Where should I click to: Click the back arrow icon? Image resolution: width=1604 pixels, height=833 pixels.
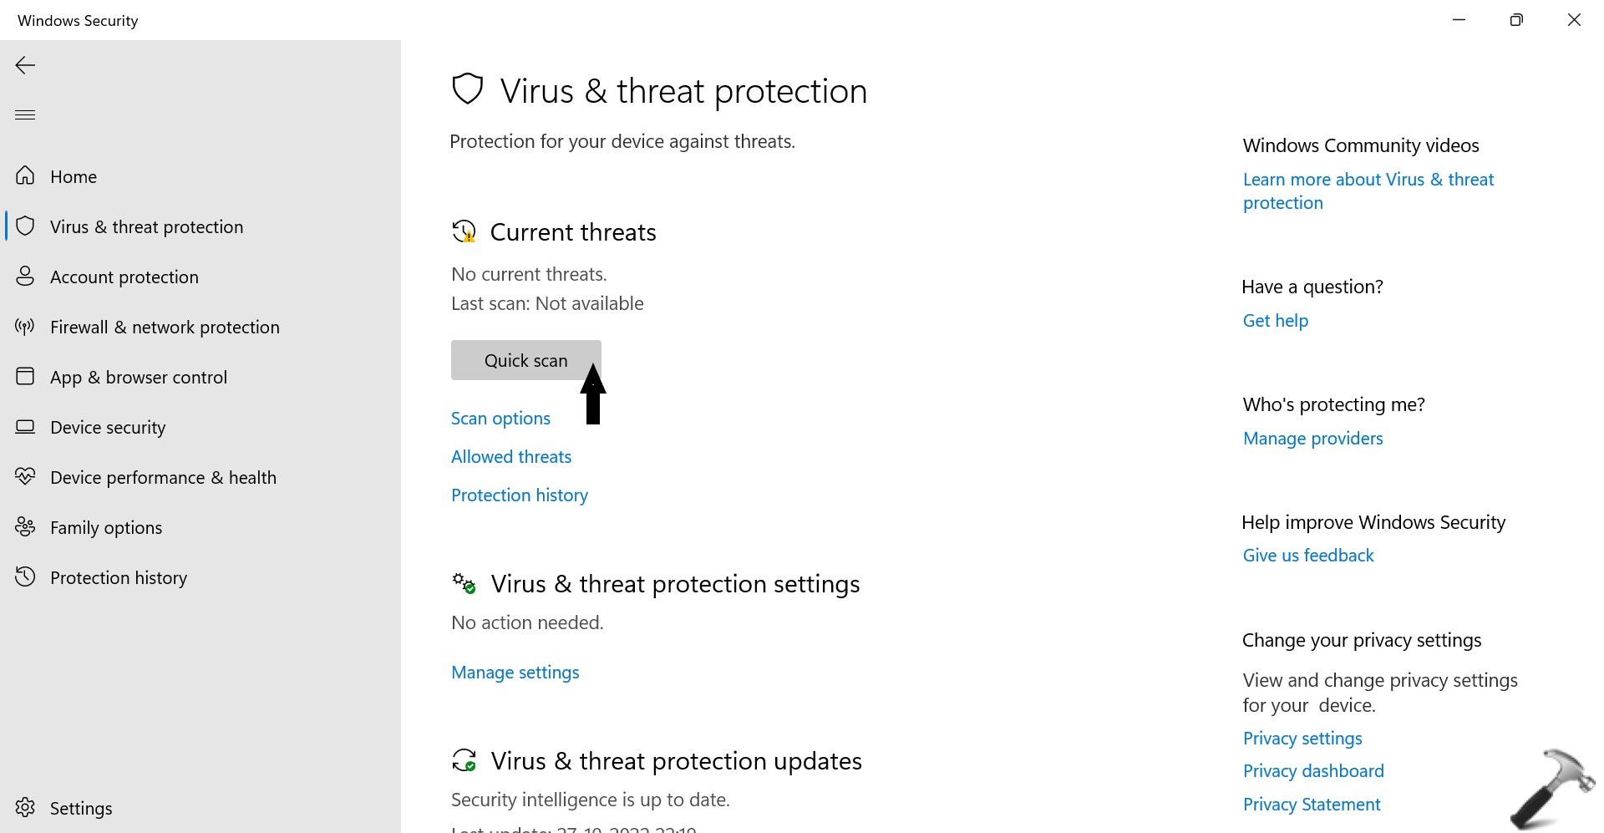tap(25, 65)
